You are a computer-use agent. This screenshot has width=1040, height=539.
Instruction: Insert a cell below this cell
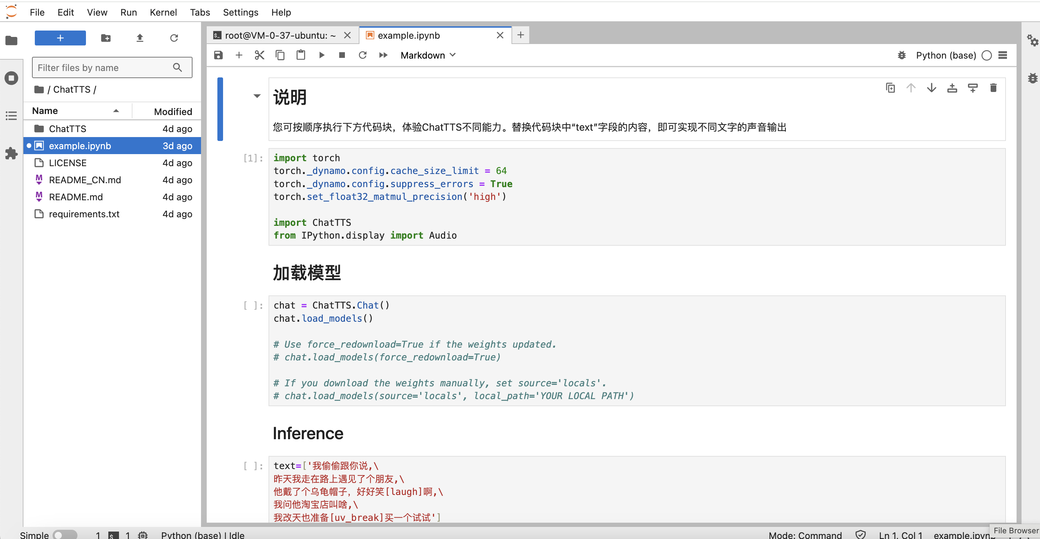point(973,88)
